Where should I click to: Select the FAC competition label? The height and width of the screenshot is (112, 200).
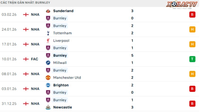click(34, 59)
